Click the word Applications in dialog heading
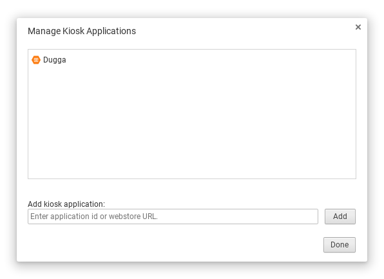This screenshot has height=279, width=384. (111, 32)
